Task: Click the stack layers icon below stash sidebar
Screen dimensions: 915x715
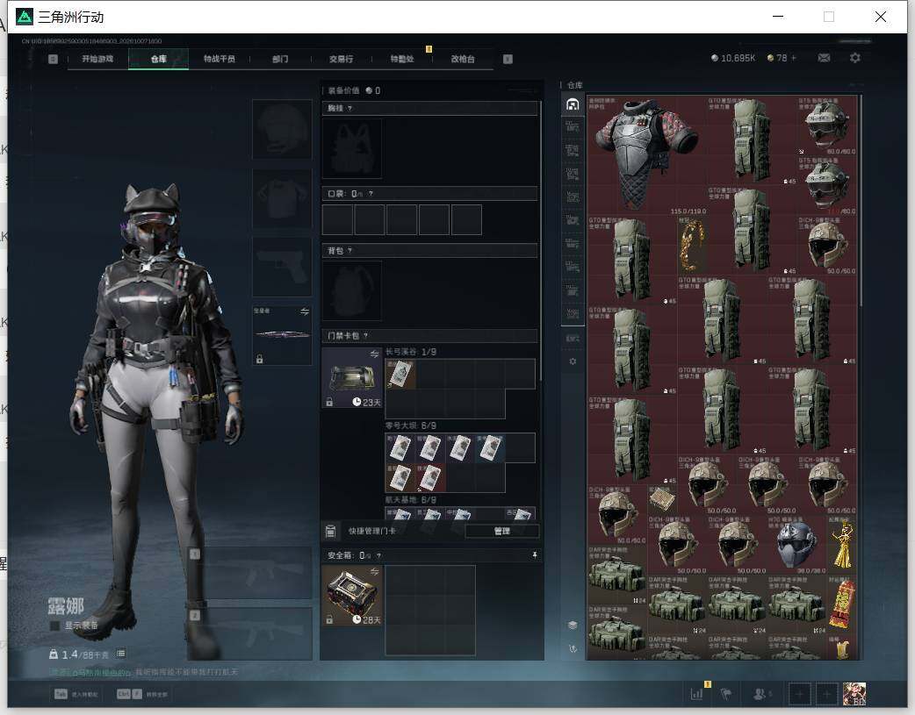Action: coord(573,626)
